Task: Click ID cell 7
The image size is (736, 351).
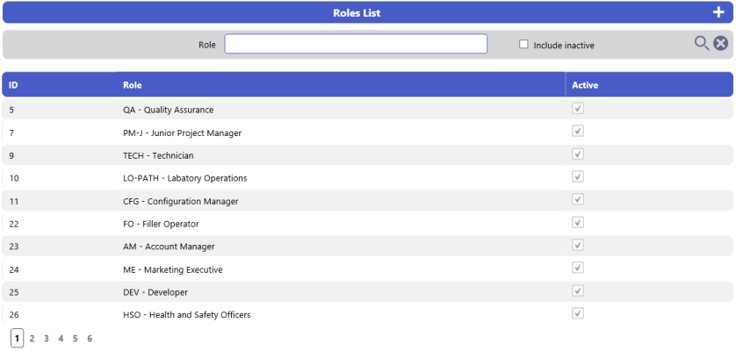Action: (11, 133)
